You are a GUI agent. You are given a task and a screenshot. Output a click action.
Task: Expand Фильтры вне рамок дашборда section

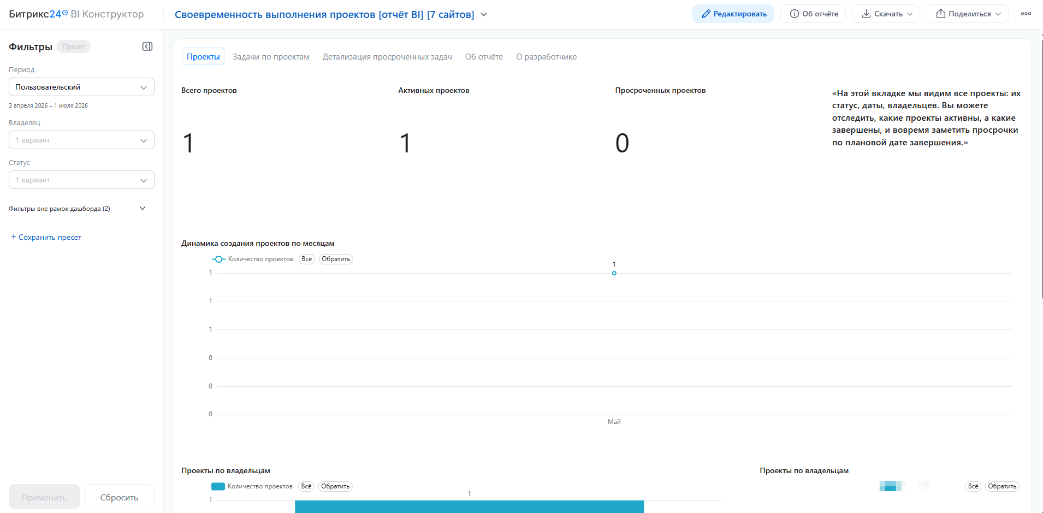pyautogui.click(x=78, y=209)
